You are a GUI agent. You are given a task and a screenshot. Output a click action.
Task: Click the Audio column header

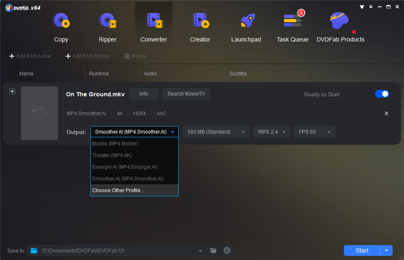click(x=150, y=74)
